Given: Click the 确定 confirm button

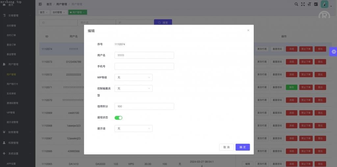Looking at the screenshot, I should (243, 147).
